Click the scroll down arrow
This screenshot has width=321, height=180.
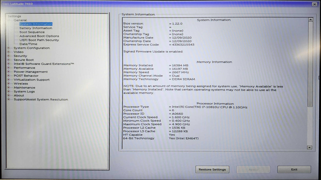coord(310,147)
